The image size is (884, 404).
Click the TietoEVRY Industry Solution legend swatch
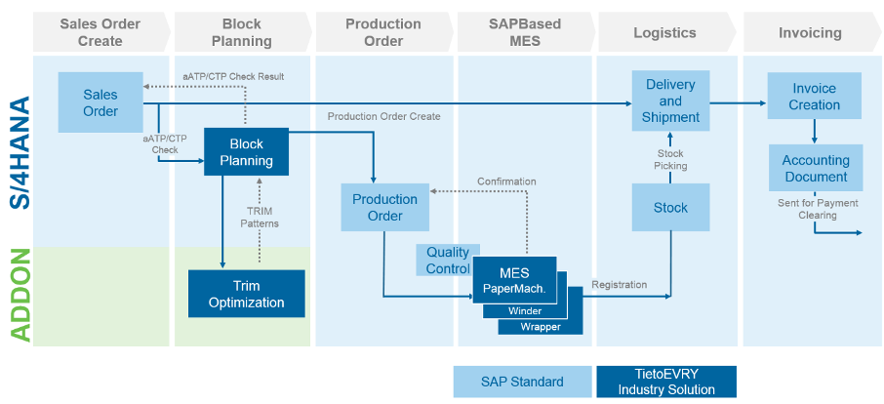pos(665,382)
